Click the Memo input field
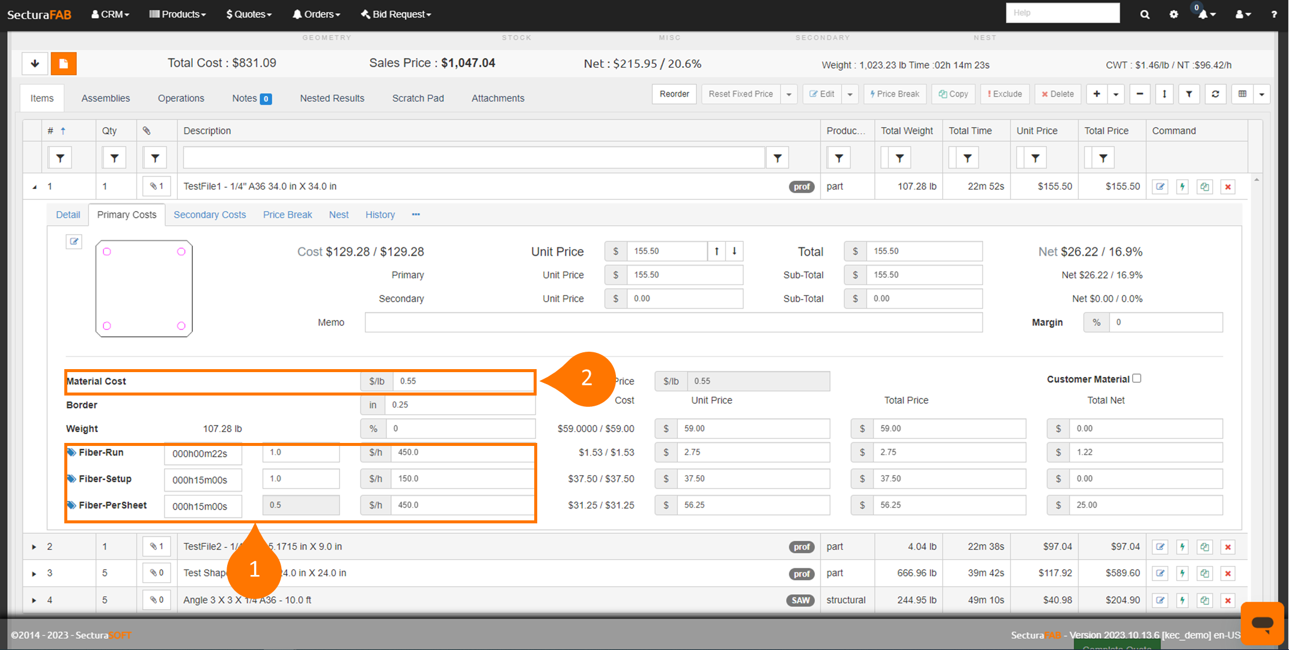The image size is (1289, 650). (x=673, y=322)
